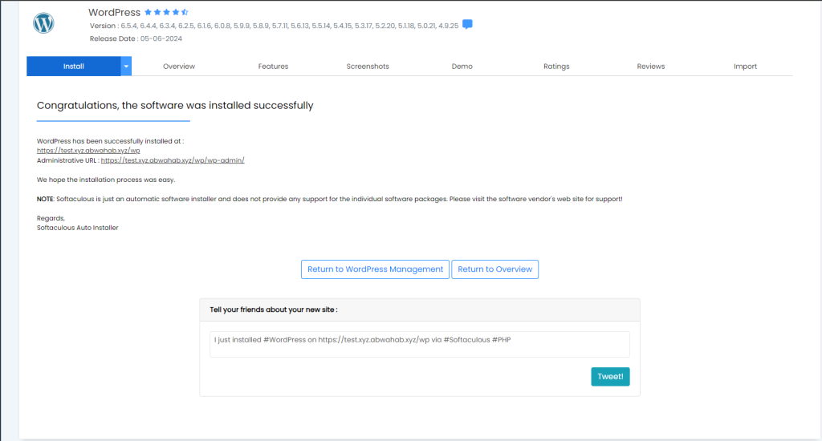Open the Administrative URL wp-admin link
This screenshot has height=441, width=822.
[x=172, y=160]
